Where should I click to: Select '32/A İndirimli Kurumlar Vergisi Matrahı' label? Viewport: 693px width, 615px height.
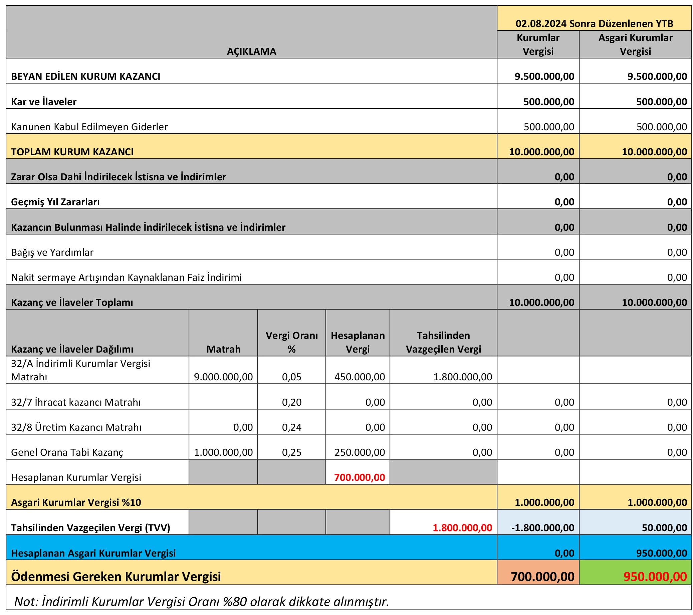pyautogui.click(x=81, y=370)
